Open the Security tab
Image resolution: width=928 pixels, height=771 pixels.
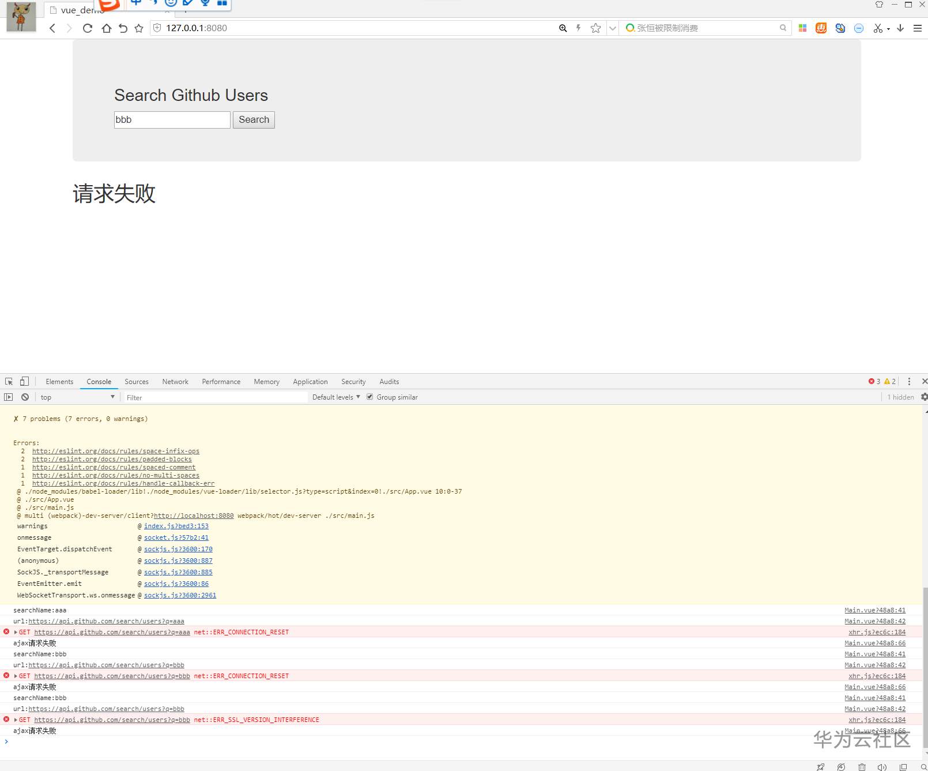tap(353, 382)
